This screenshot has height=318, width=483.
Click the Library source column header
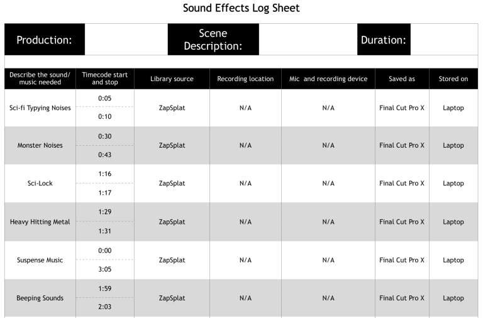pyautogui.click(x=172, y=79)
